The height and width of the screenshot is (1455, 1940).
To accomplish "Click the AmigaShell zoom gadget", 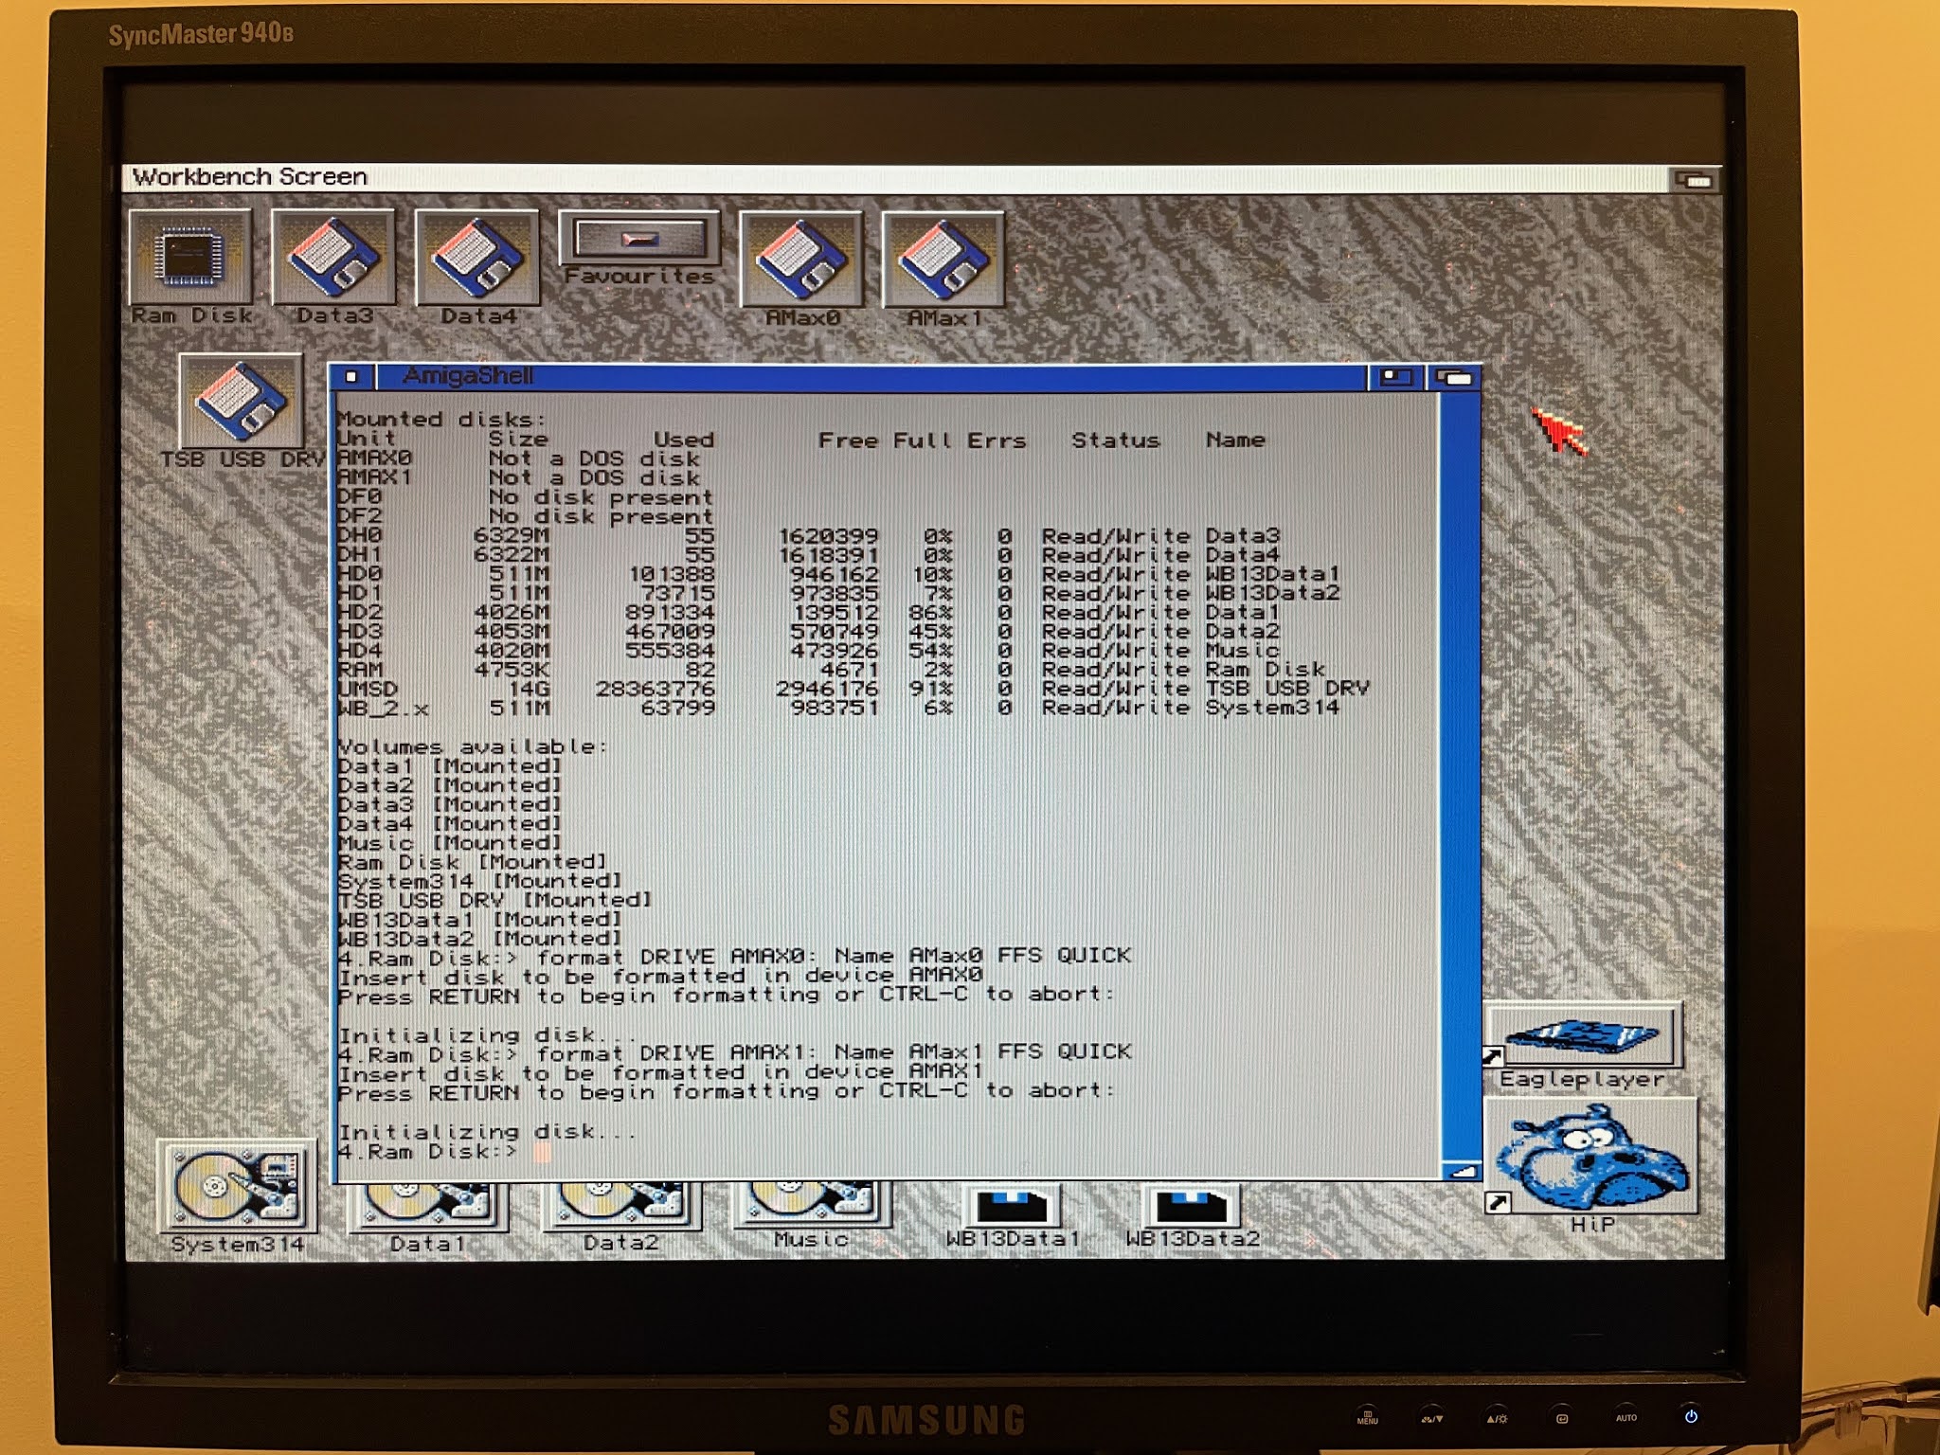I will click(x=1394, y=377).
